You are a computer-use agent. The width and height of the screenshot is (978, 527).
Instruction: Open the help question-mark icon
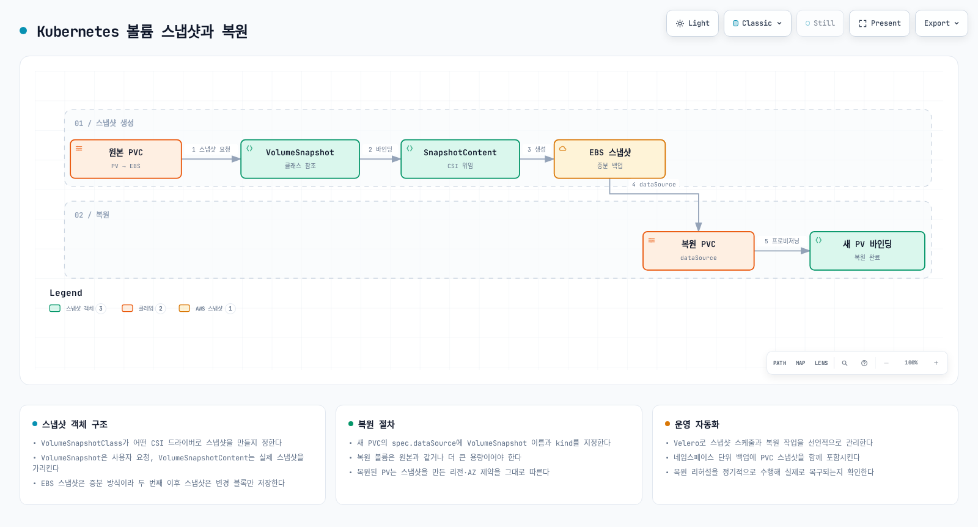(864, 363)
